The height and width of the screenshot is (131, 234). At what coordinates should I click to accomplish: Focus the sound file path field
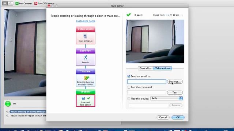pyautogui.click(x=148, y=105)
